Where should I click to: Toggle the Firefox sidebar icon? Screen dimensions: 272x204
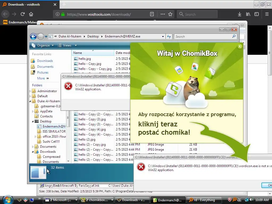pos(257,14)
